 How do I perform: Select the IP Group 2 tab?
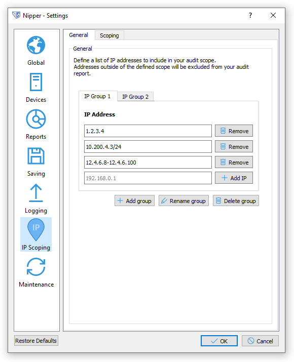(135, 97)
